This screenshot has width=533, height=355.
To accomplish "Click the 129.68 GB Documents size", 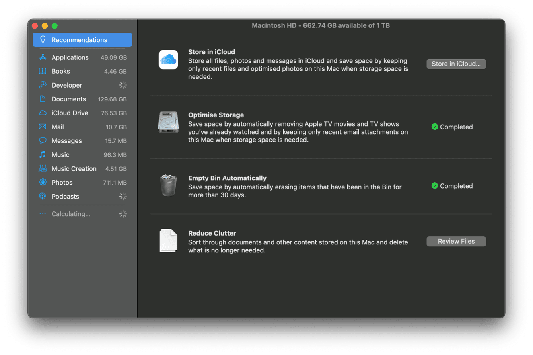I will [x=113, y=99].
